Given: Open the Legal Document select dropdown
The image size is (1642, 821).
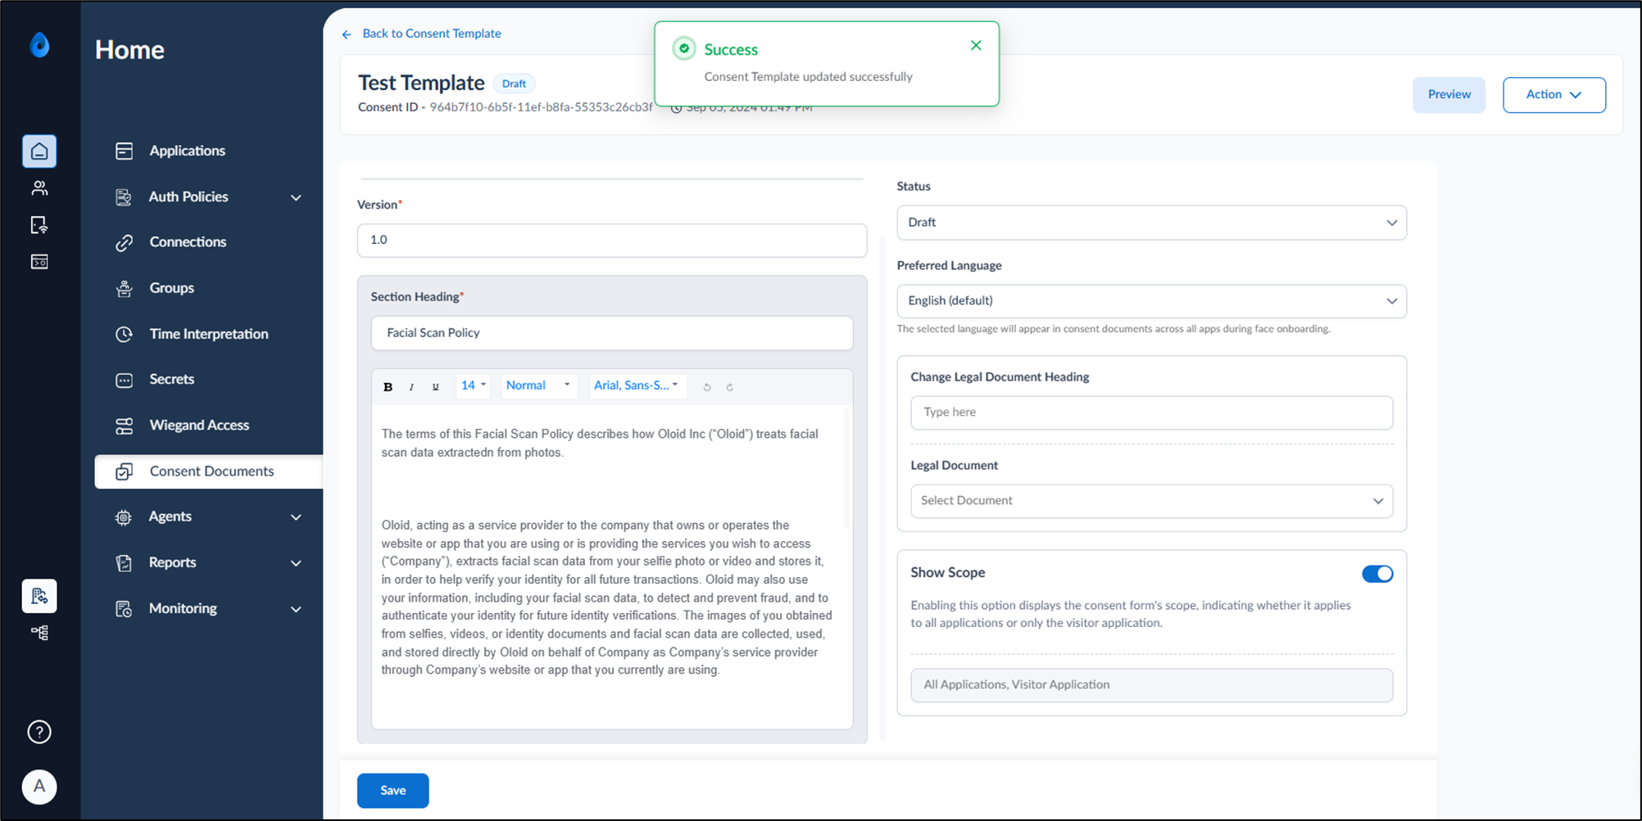Looking at the screenshot, I should click(1151, 501).
